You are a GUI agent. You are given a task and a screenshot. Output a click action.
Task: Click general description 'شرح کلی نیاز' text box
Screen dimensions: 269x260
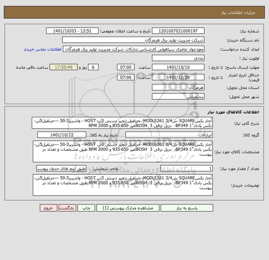point(122,123)
